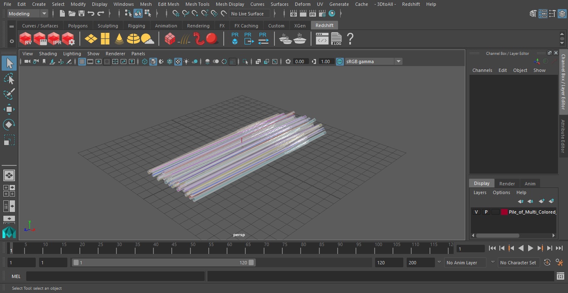This screenshot has width=568, height=293.
Task: Open the Modeling menu set dropdown
Action: [28, 14]
